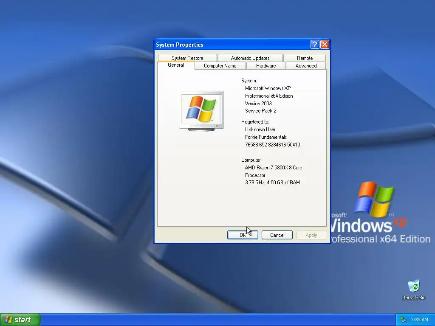Open the Hardware tab
435x326 pixels.
pyautogui.click(x=266, y=66)
